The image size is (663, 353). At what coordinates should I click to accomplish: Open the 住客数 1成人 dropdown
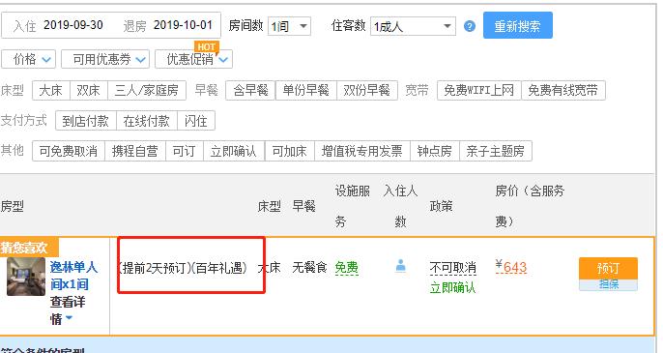[413, 26]
